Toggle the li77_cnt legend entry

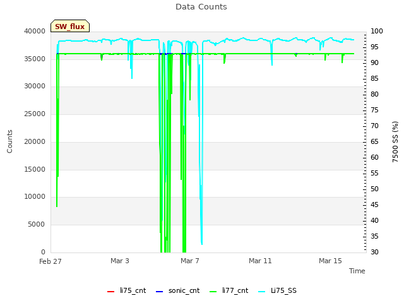pyautogui.click(x=229, y=290)
